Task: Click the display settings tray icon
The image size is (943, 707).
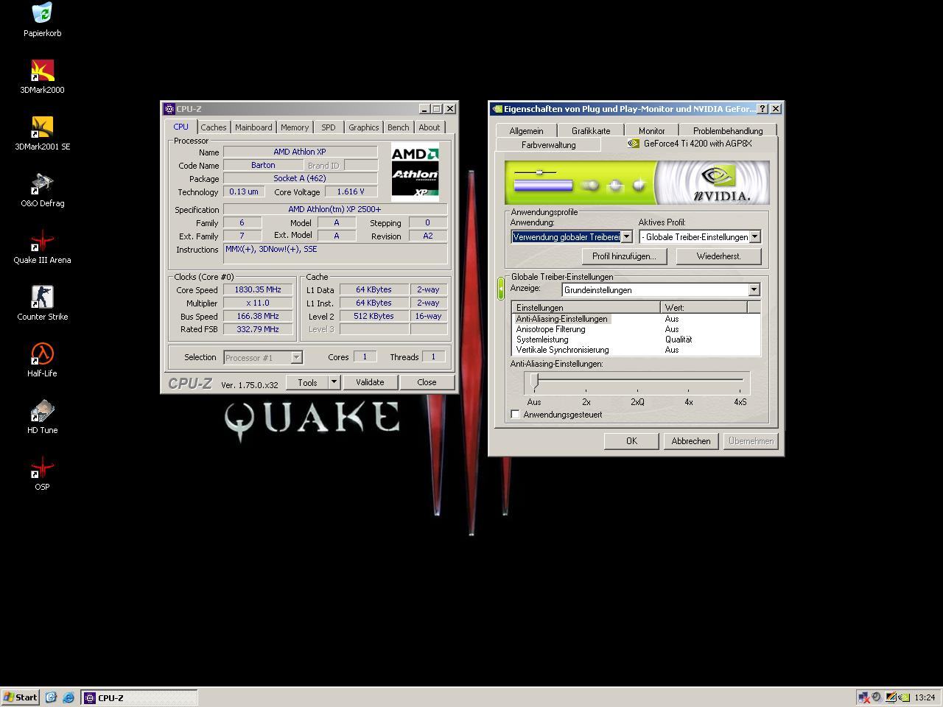Action: pos(891,697)
